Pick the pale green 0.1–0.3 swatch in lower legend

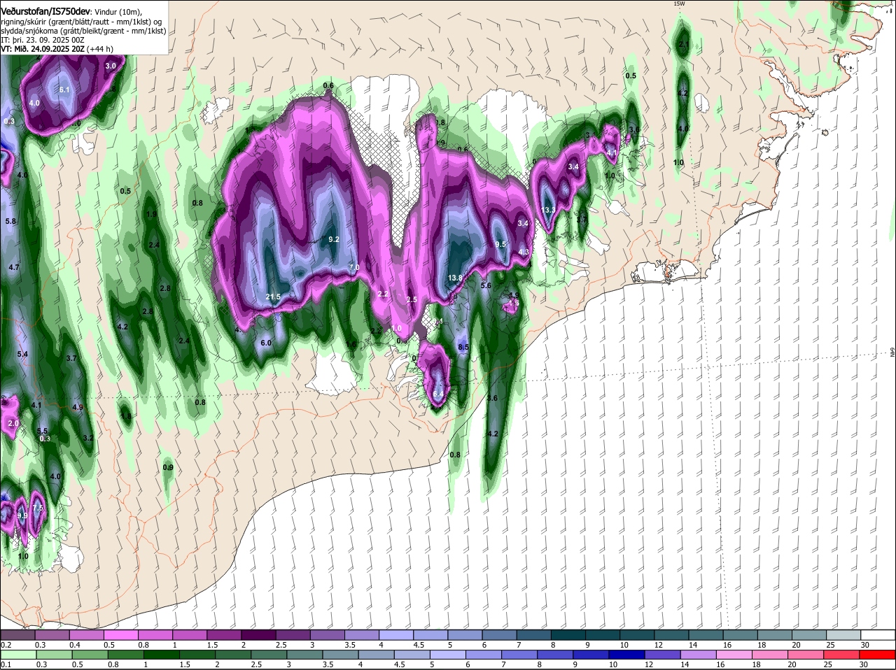click(19, 655)
